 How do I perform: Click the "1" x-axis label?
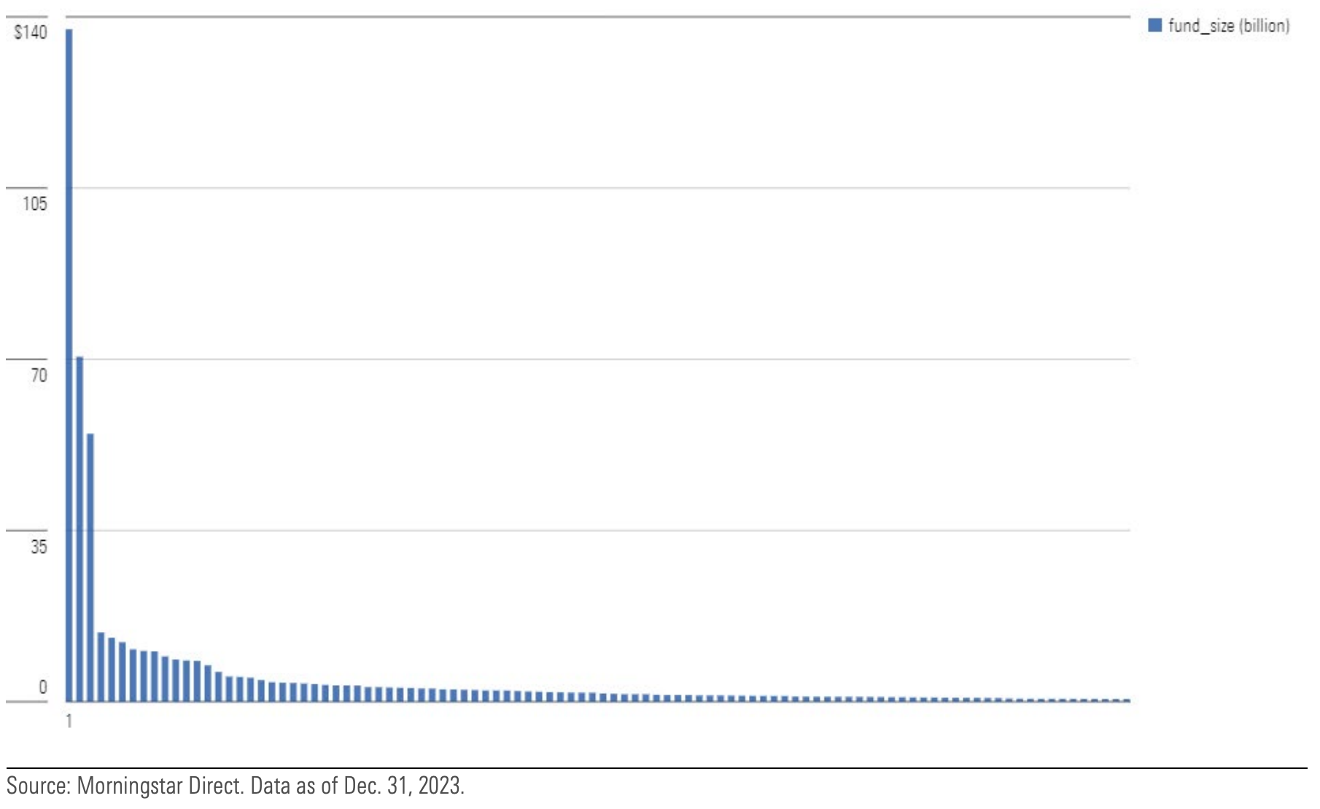click(69, 722)
